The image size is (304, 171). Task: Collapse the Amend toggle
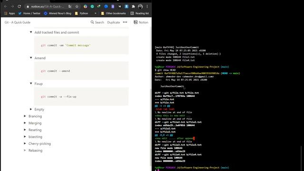(31, 57)
